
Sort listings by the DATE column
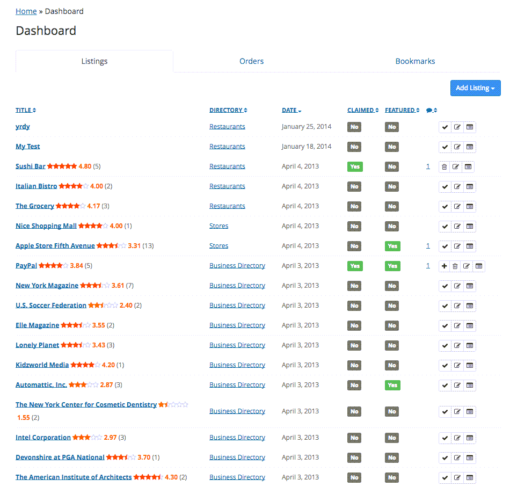tap(292, 110)
